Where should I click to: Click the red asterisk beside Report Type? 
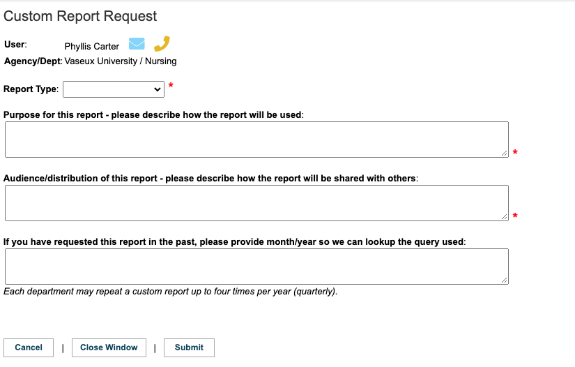pyautogui.click(x=171, y=86)
